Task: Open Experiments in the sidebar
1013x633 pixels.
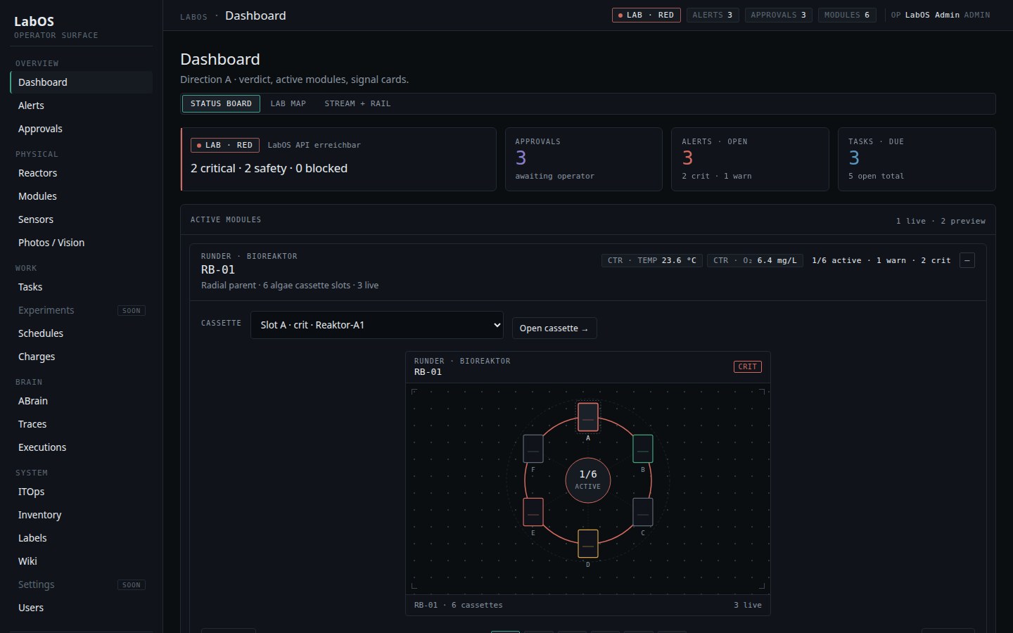Action: point(82,310)
